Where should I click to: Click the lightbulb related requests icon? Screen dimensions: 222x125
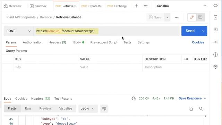point(215,67)
